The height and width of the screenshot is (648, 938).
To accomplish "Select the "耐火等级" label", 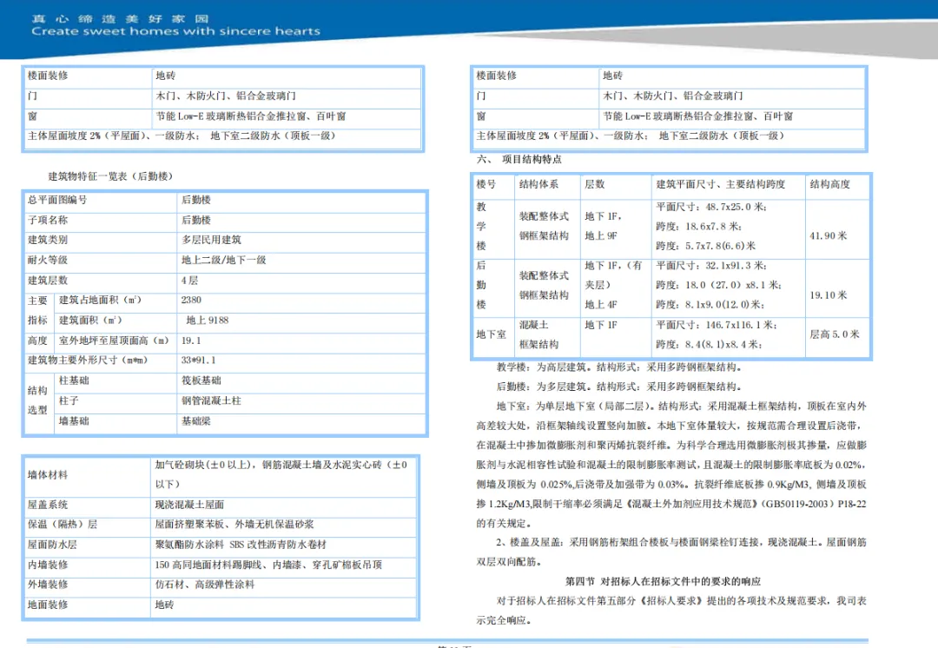I will (47, 261).
